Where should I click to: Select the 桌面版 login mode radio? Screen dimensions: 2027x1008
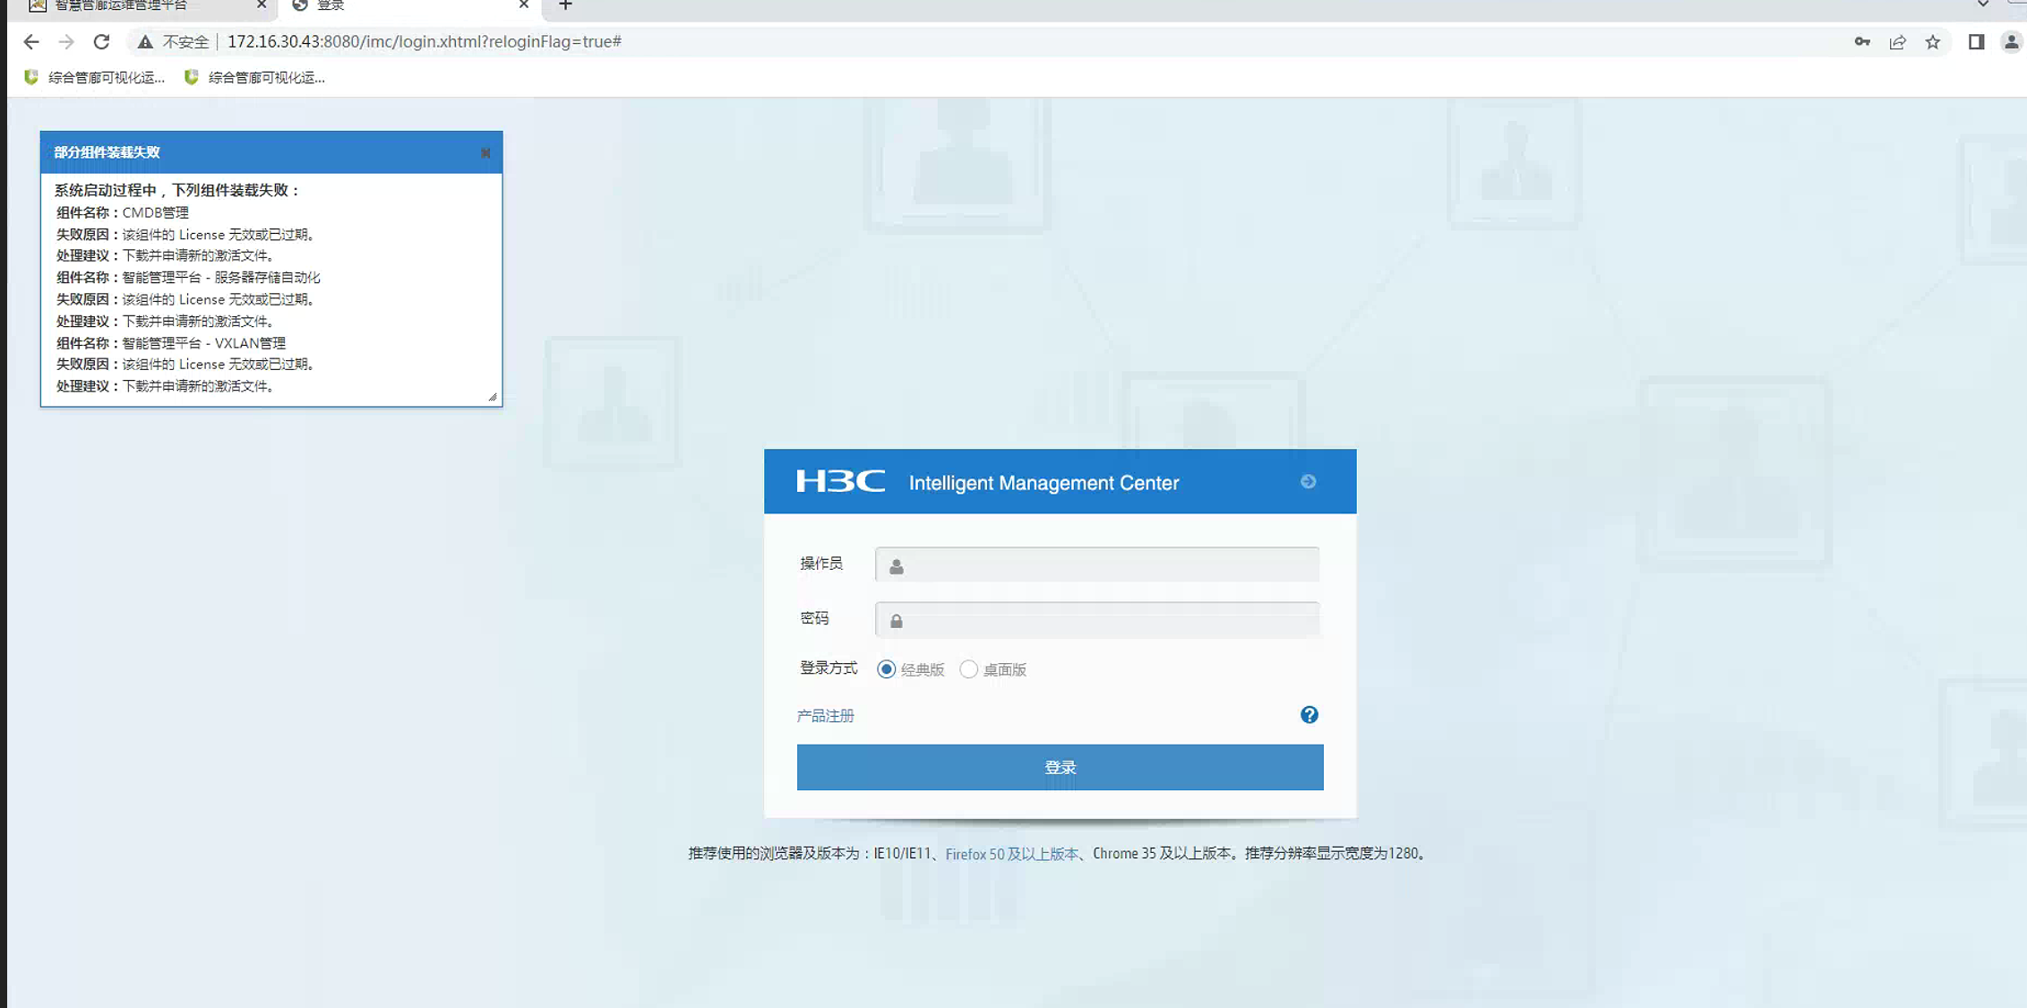(x=968, y=669)
